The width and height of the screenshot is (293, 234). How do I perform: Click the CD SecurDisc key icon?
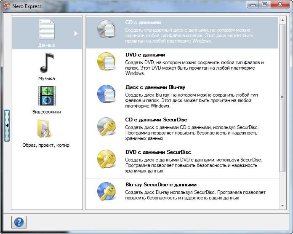click(x=107, y=126)
